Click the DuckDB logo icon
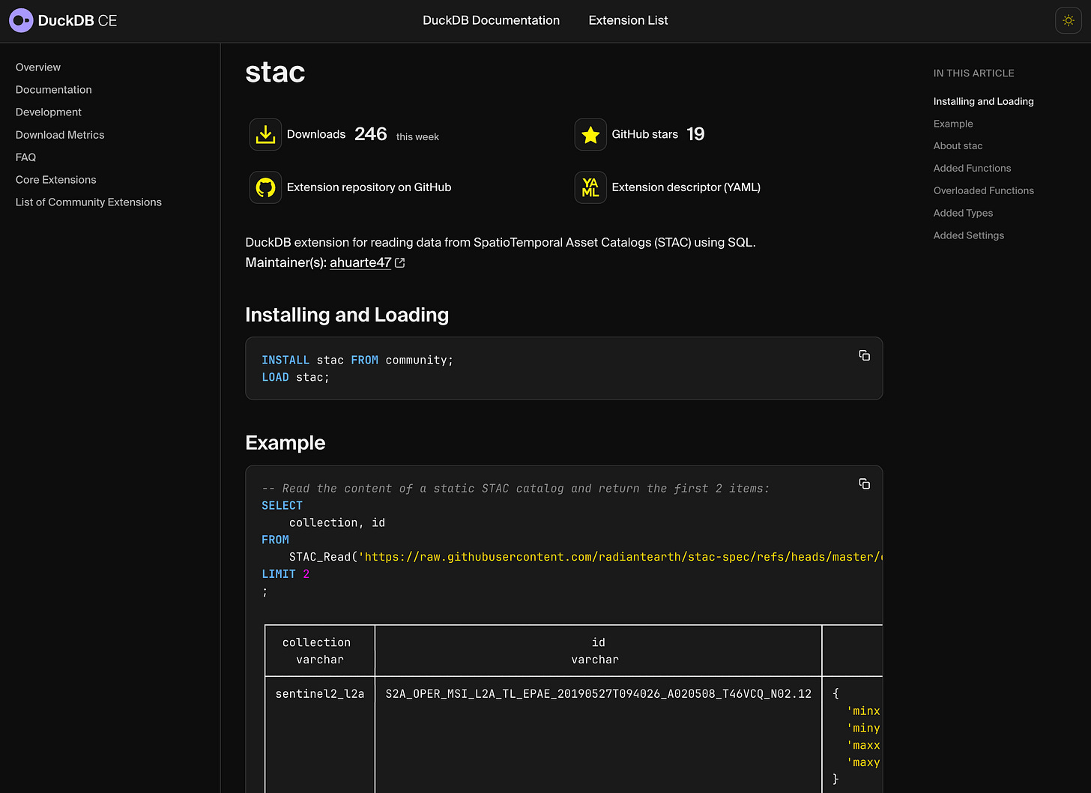 click(21, 20)
